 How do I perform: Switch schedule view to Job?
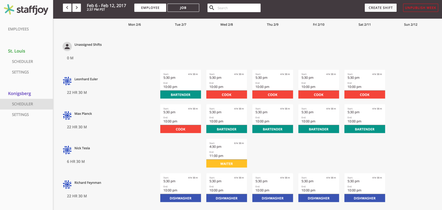183,8
